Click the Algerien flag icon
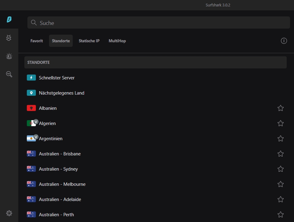 (x=31, y=123)
